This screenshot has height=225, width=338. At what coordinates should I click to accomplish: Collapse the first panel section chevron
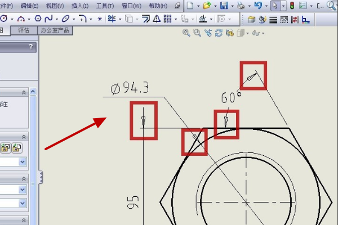pyautogui.click(x=24, y=93)
